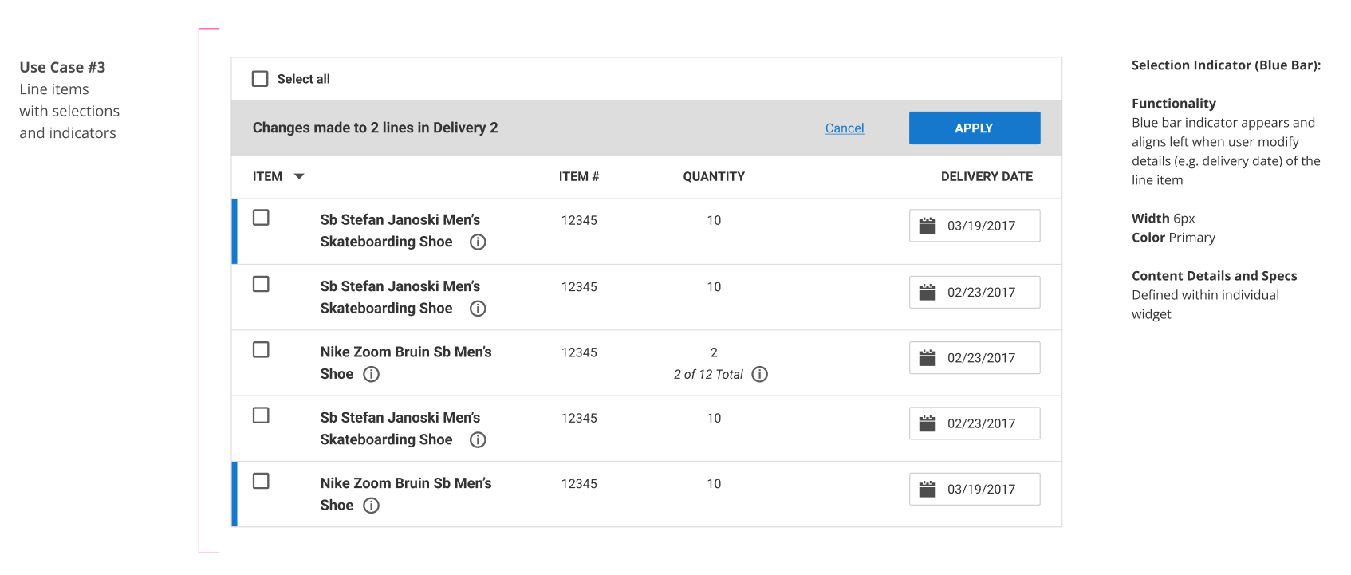
Task: Click calendar icon in last row delivery date
Action: pos(928,489)
